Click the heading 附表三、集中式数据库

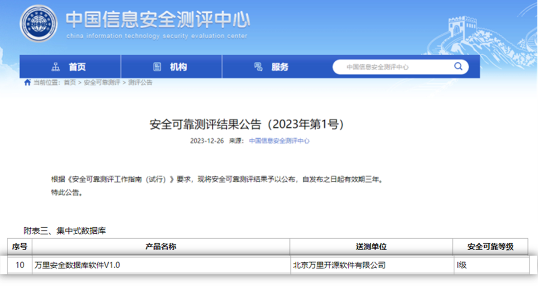click(64, 231)
